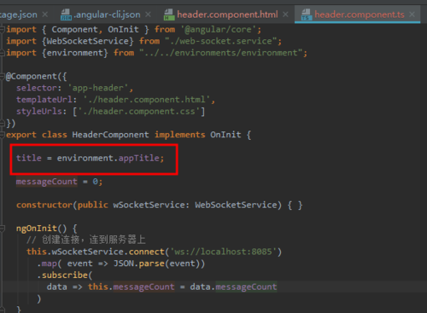Close the header.component.ts tab
This screenshot has height=313, width=427.
(412, 14)
